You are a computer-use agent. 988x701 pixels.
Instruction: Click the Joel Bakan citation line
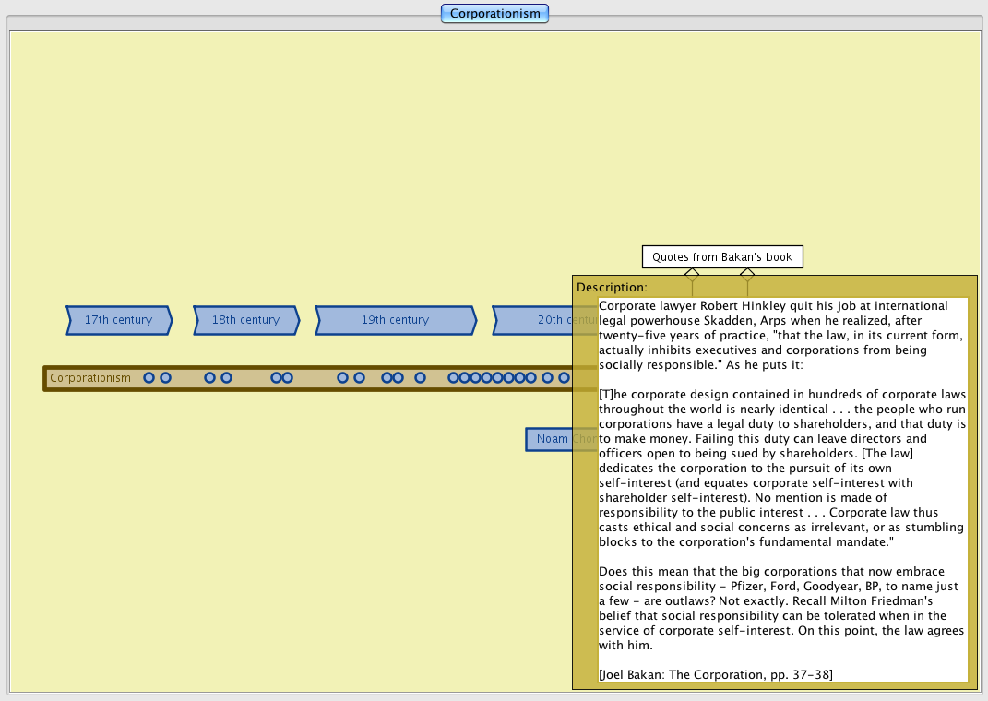pos(716,674)
